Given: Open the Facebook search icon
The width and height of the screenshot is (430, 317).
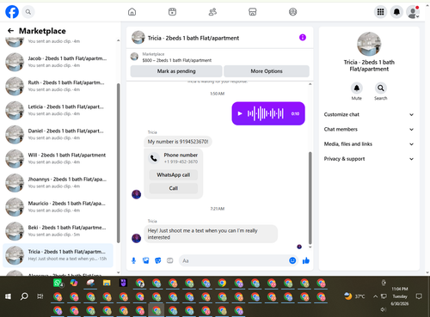Looking at the screenshot, I should pyautogui.click(x=28, y=12).
